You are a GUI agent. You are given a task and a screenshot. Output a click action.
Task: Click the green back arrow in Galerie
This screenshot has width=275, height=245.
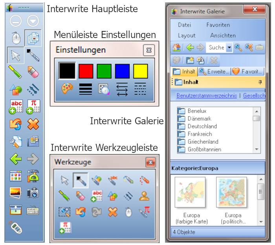[190, 47]
